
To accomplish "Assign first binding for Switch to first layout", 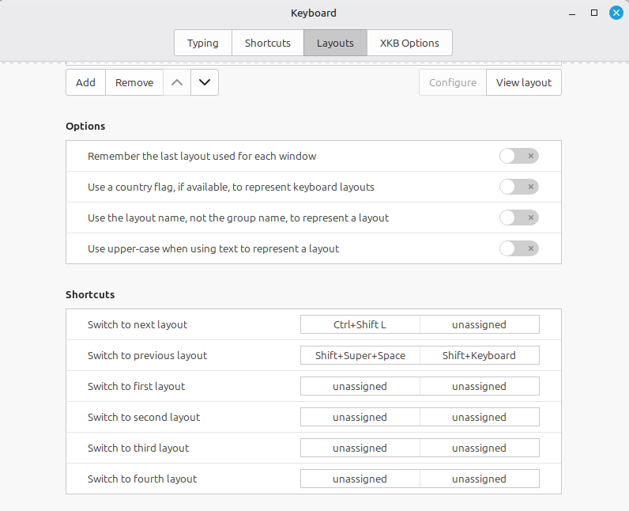I will point(360,386).
